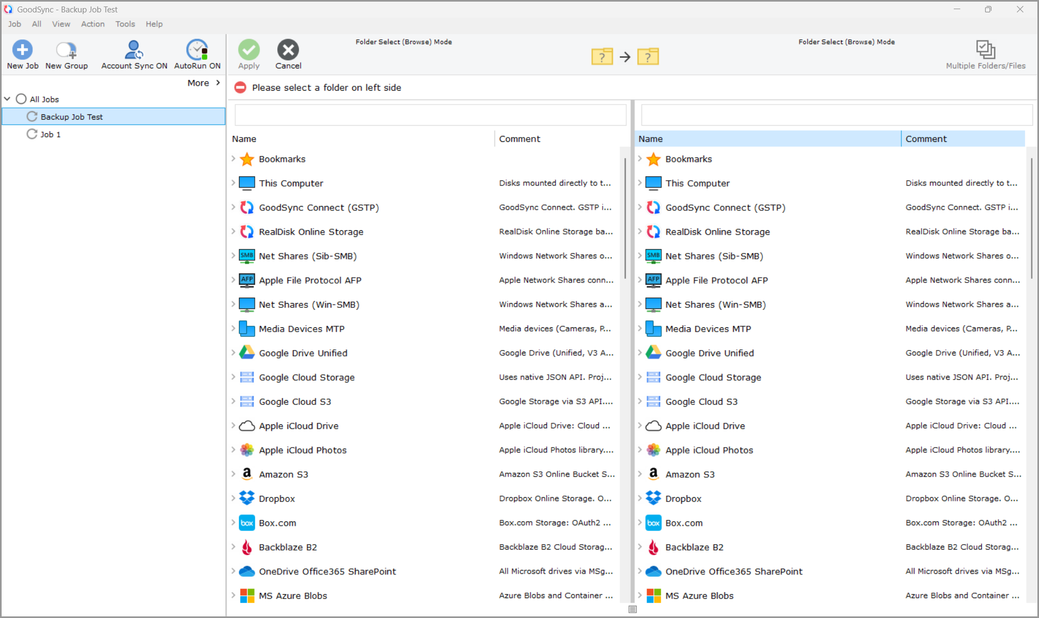Viewport: 1039px width, 618px height.
Task: Select GoodSync Connect icon in left pane
Action: tap(247, 208)
